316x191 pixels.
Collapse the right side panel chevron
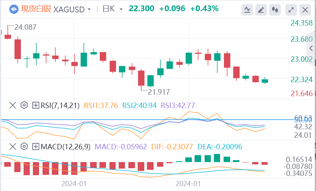(x=312, y=48)
